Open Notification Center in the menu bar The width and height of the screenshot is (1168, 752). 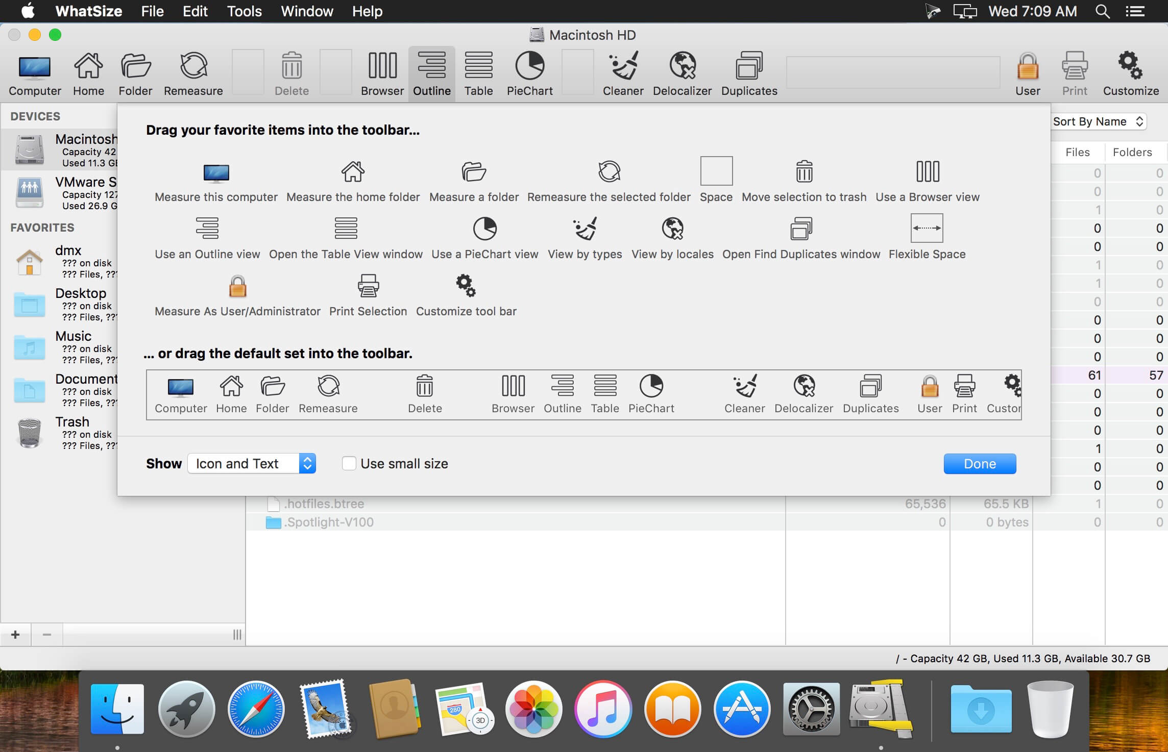1135,11
